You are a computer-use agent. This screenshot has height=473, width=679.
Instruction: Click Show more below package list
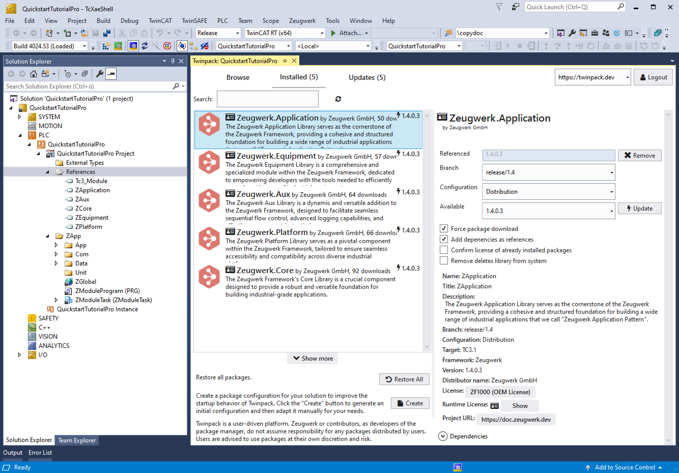(x=313, y=358)
